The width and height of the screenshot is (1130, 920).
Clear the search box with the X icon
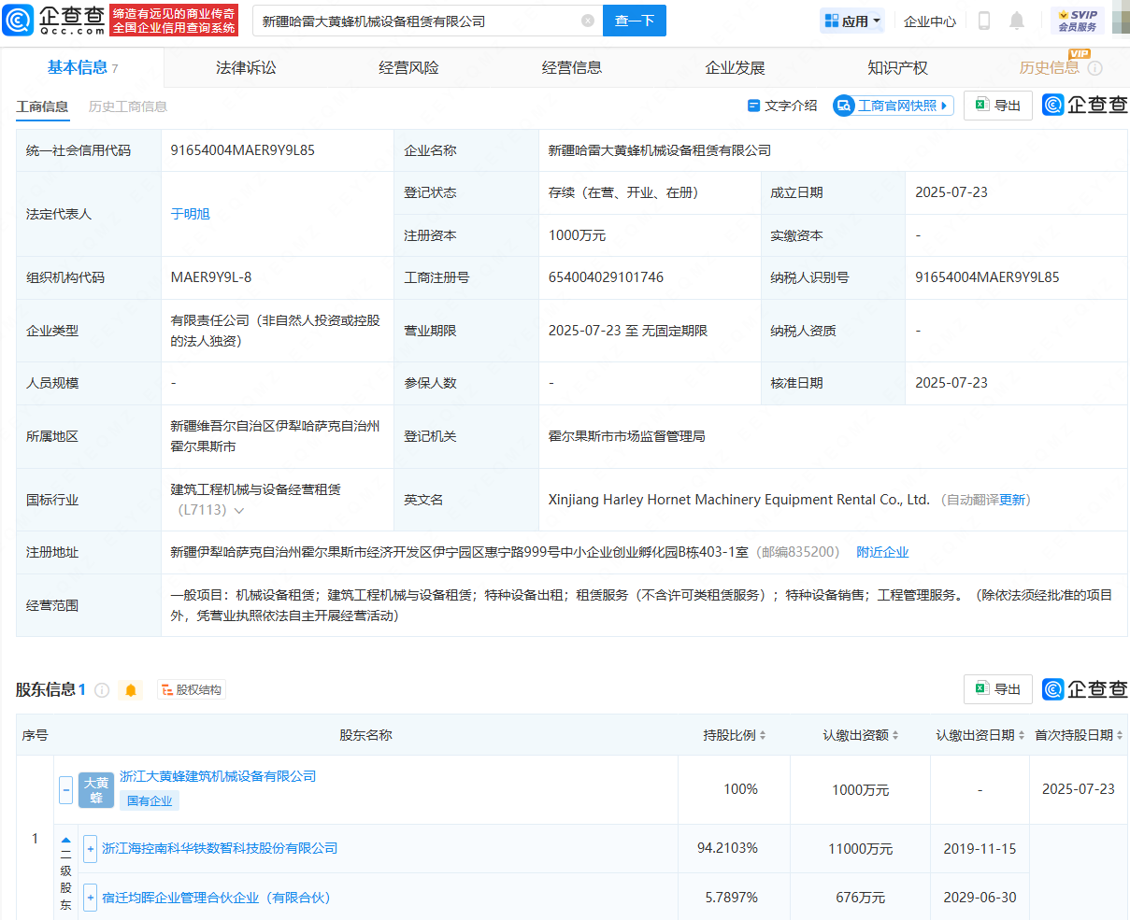(x=587, y=21)
